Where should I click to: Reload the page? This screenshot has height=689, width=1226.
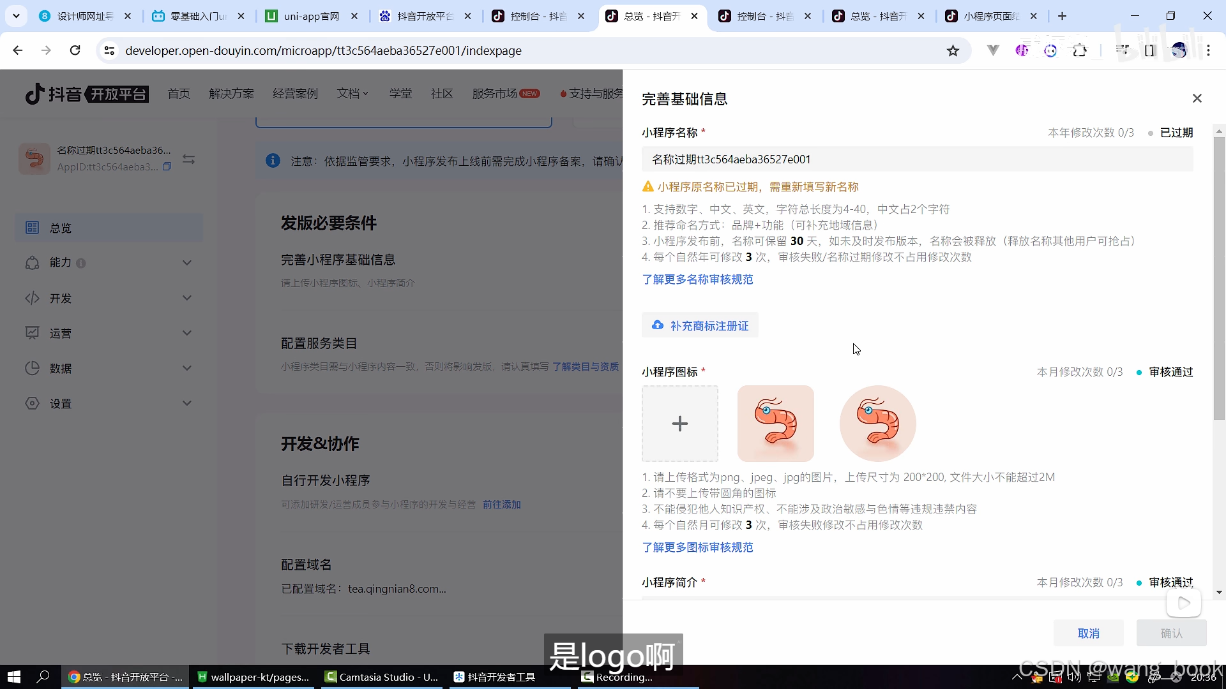(x=75, y=50)
